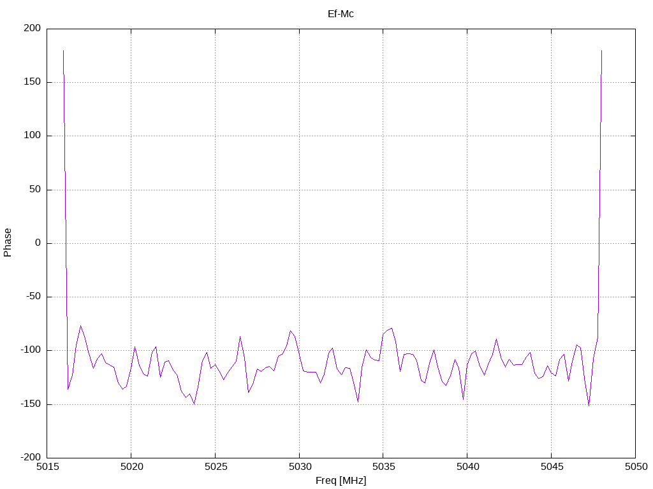Click the 5040 x-axis tick label

pyautogui.click(x=468, y=467)
